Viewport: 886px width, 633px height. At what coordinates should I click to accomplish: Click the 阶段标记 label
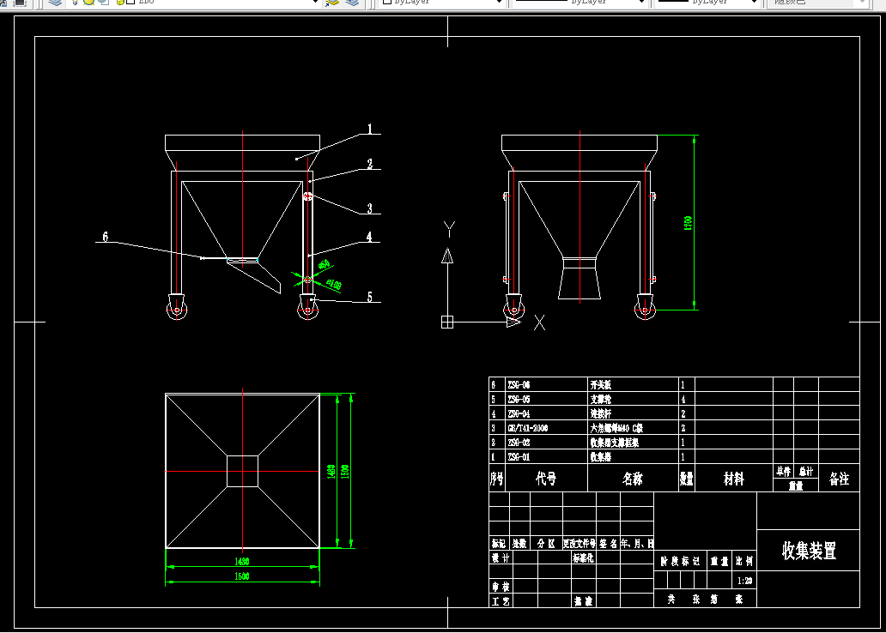(680, 561)
